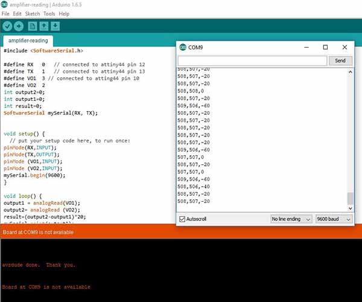
Task: Click the serial monitor scrollbar thumb
Action: point(350,199)
